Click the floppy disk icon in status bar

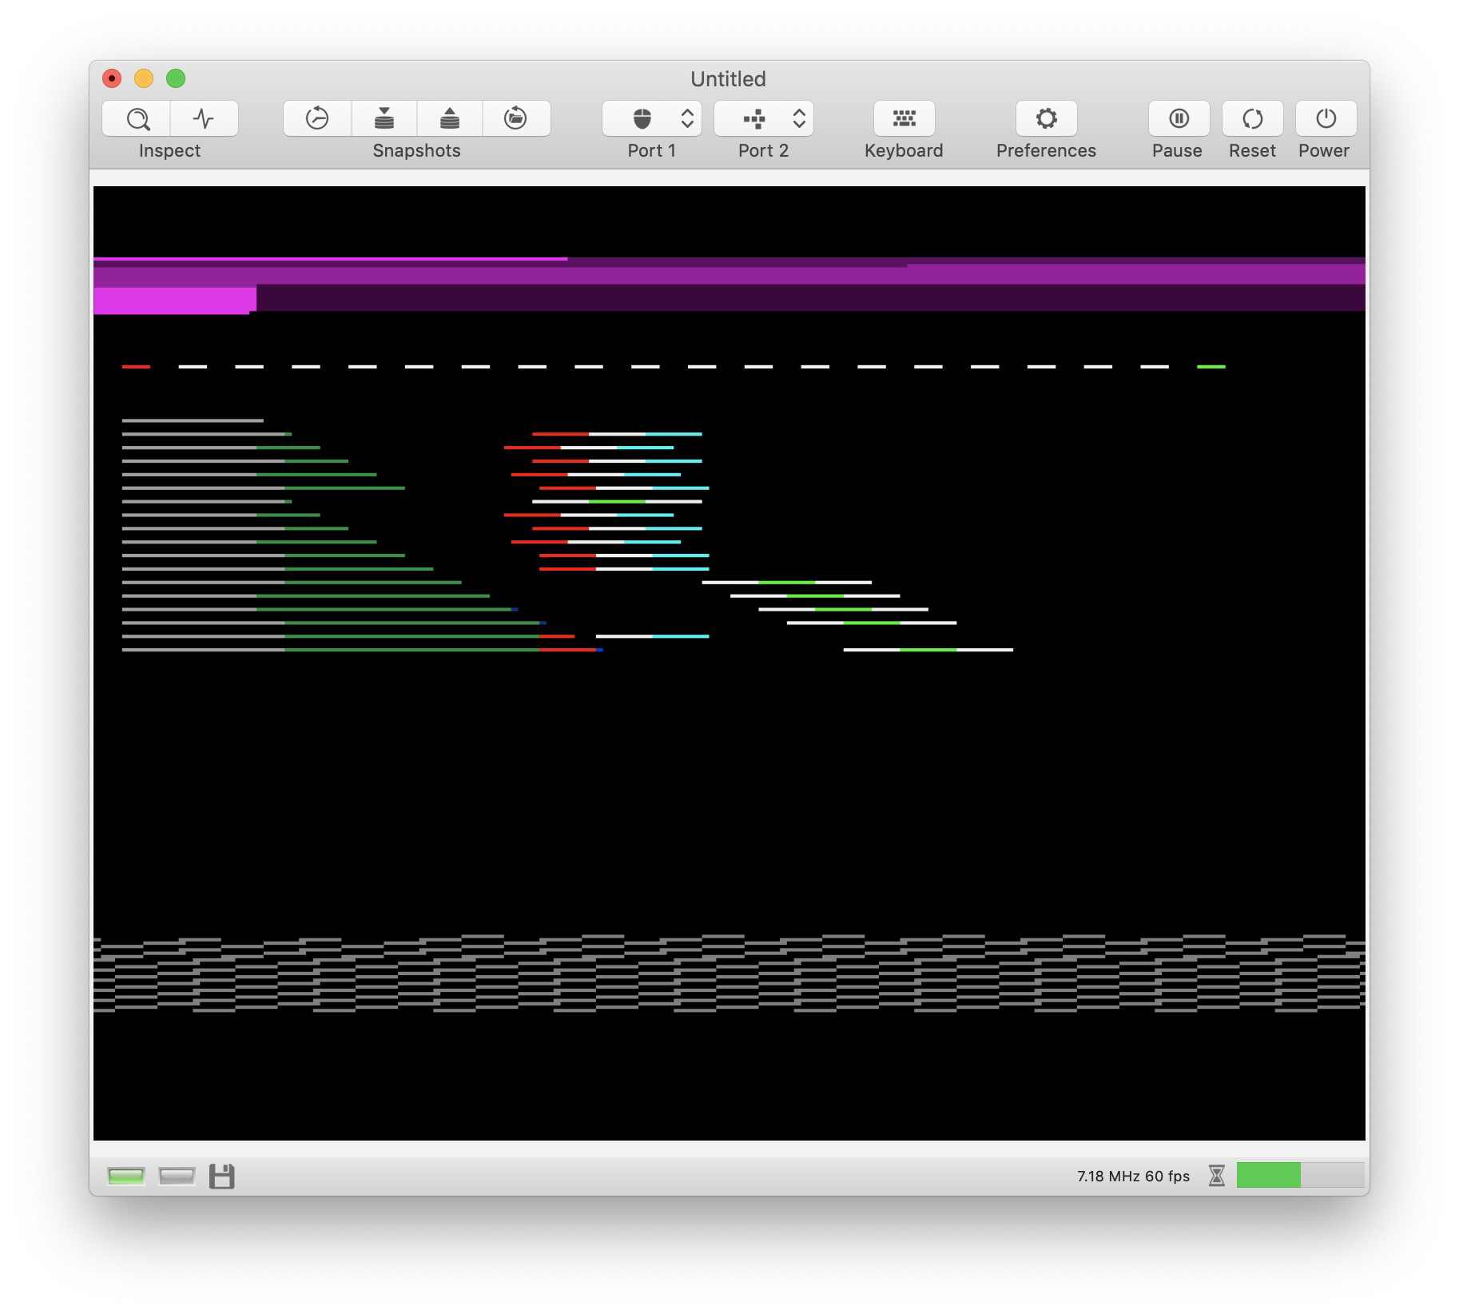[x=222, y=1176]
